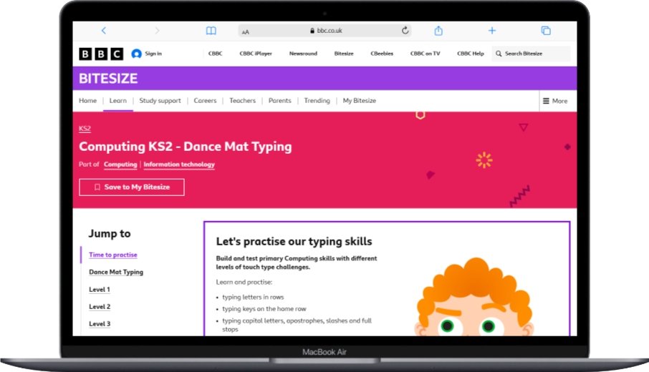
Task: Expand the More hamburger menu
Action: [x=555, y=101]
